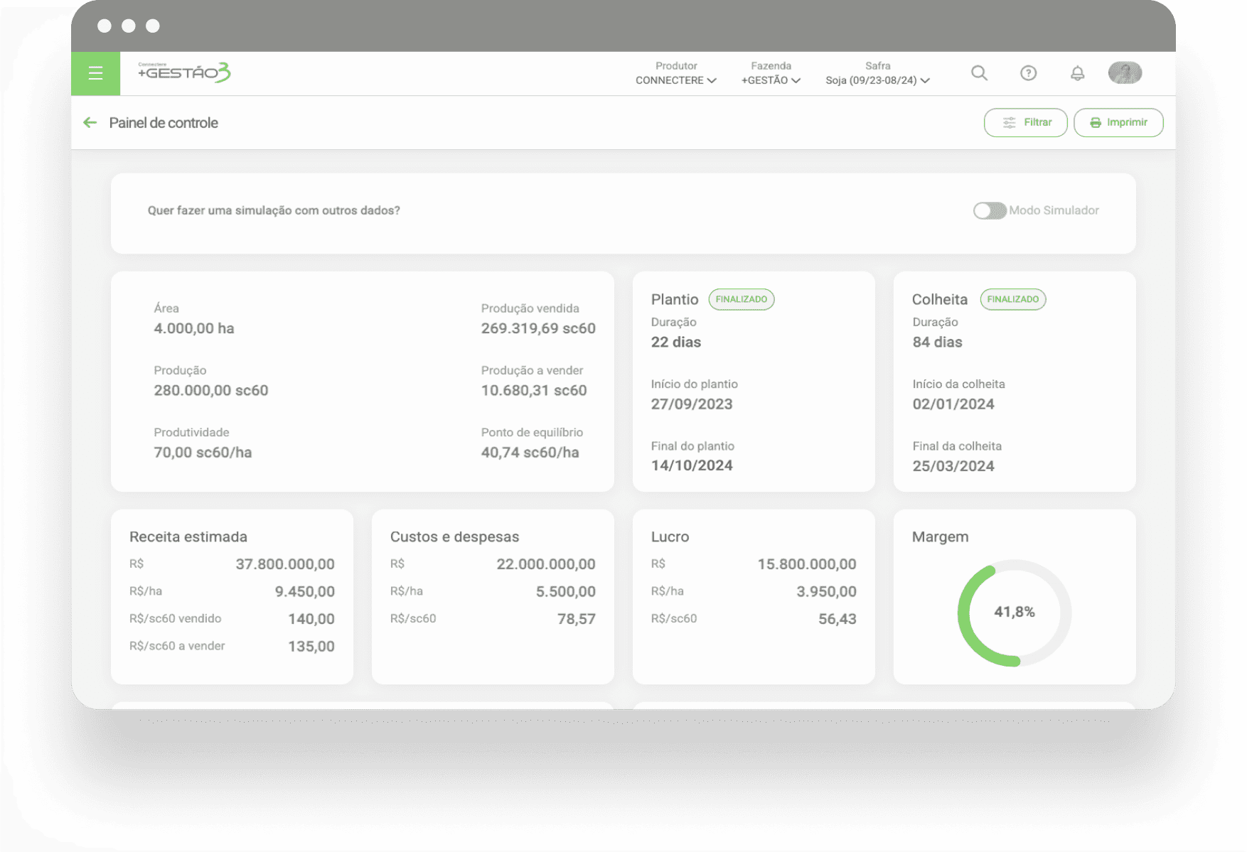
Task: Click the +Gestão logo
Action: click(184, 72)
